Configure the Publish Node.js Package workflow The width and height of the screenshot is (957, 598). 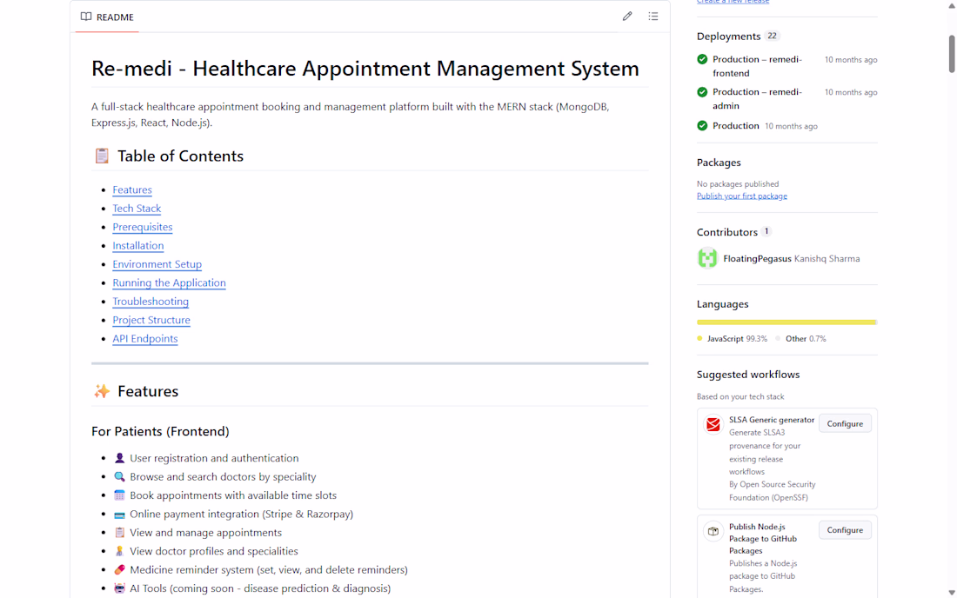pyautogui.click(x=845, y=530)
